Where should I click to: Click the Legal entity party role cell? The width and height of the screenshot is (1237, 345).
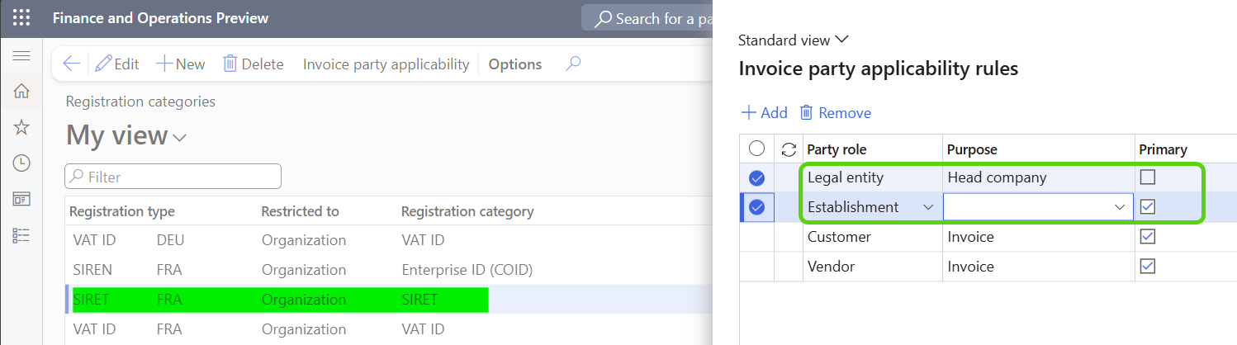873,177
